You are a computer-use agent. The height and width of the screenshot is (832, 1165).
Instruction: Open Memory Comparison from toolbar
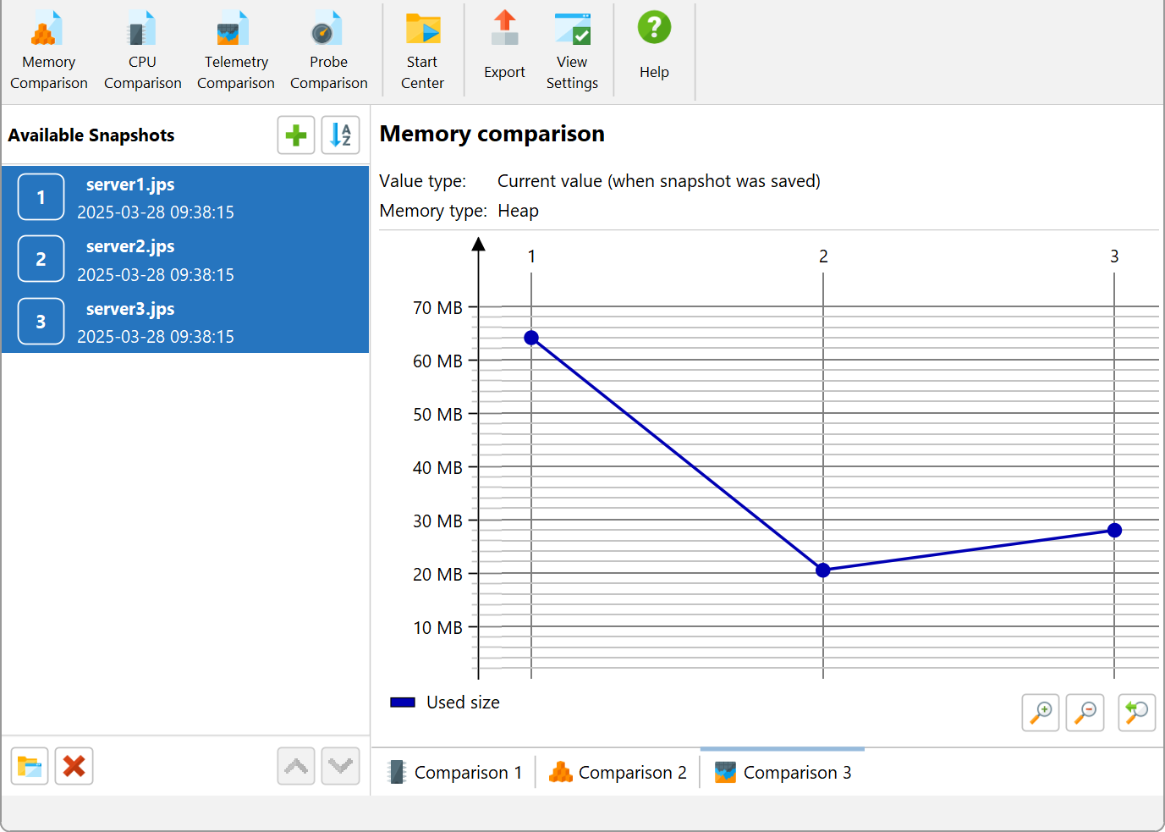[48, 51]
